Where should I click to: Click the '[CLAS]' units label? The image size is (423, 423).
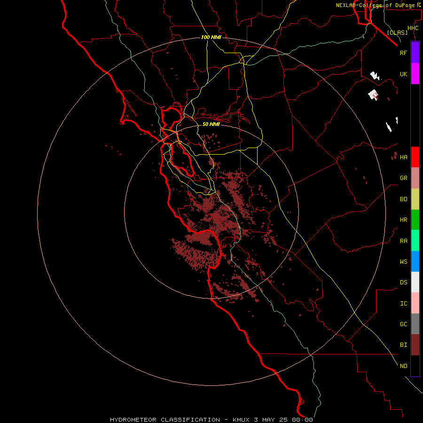(x=397, y=32)
